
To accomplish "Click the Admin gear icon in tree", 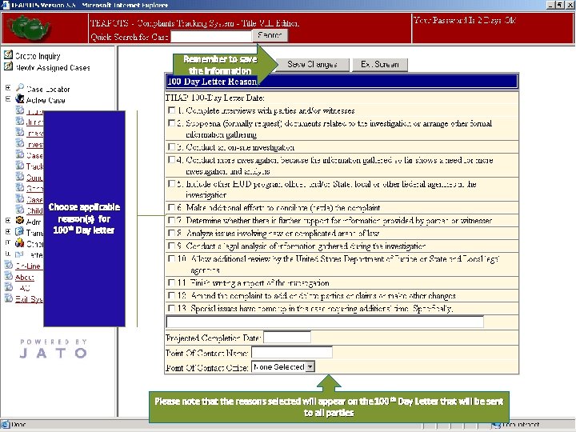I will 20,221.
